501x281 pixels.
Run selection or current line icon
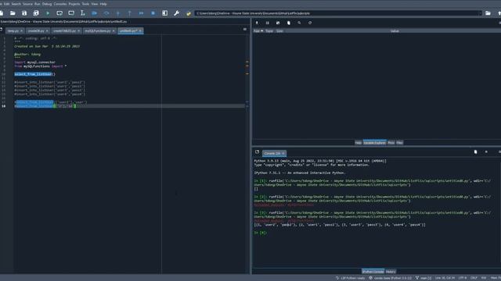(x=83, y=13)
